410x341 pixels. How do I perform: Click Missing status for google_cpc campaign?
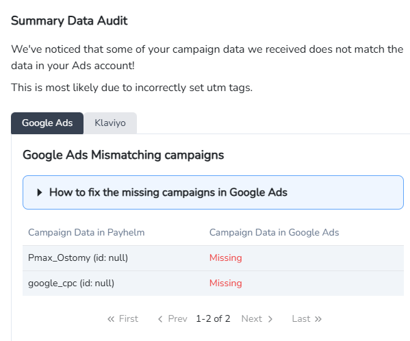click(226, 283)
